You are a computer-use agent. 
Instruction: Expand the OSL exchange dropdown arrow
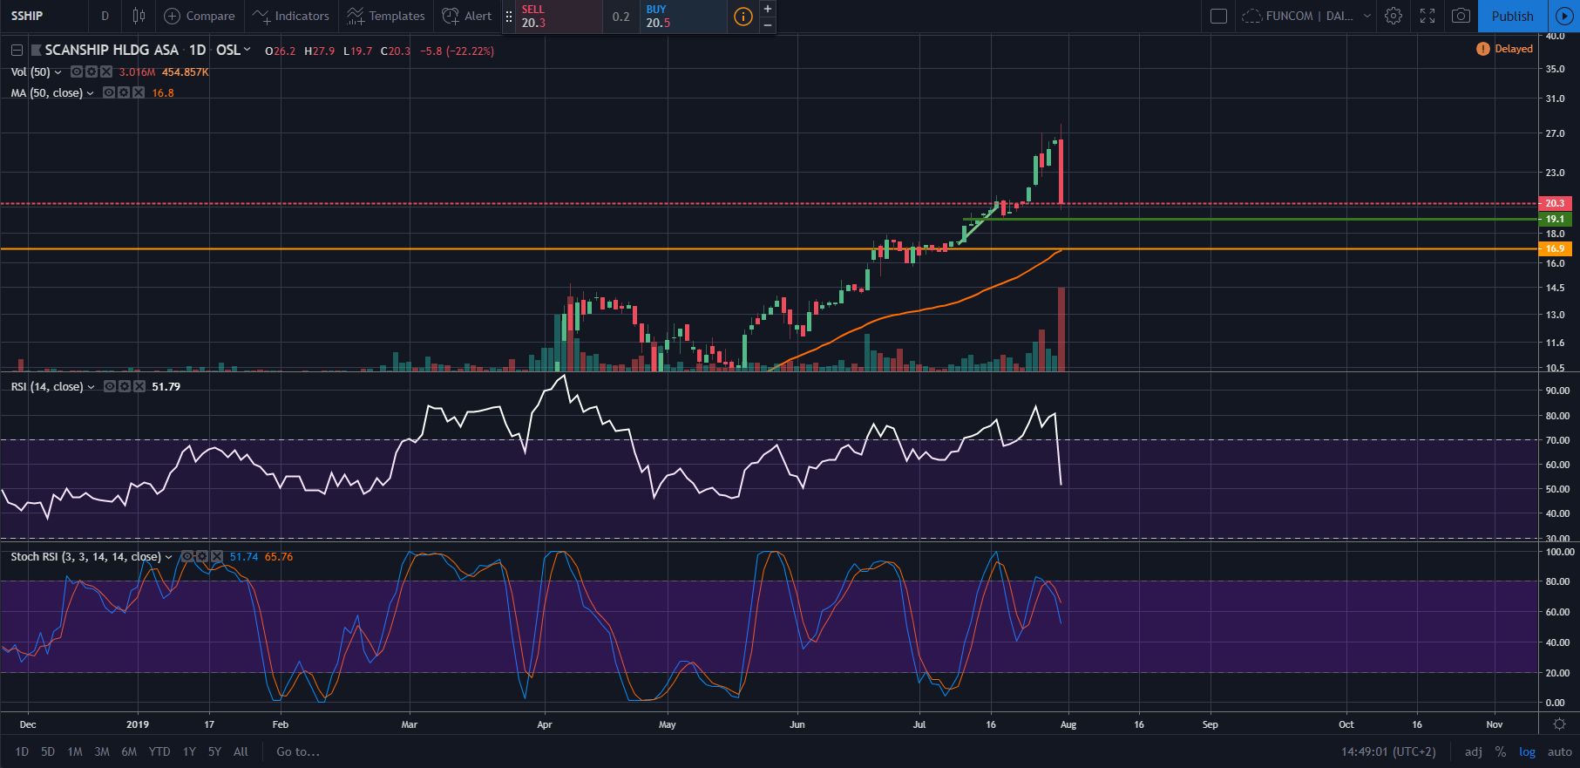(248, 50)
